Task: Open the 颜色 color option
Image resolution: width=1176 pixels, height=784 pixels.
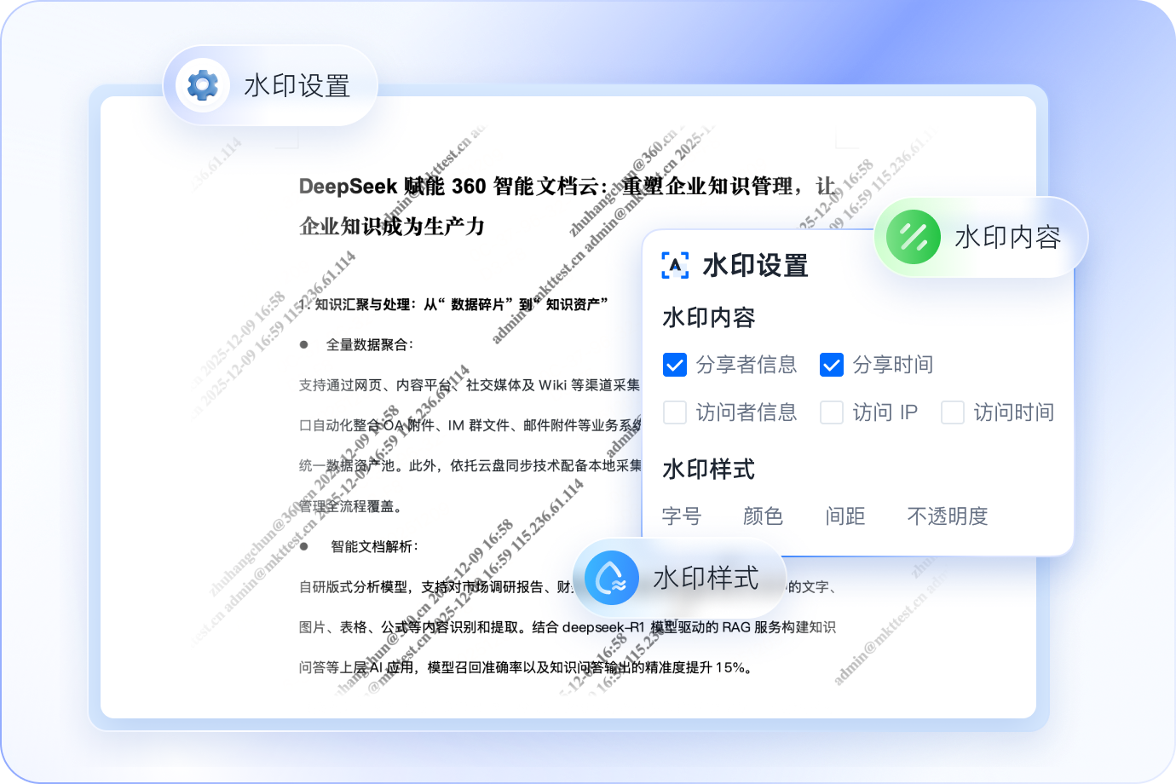Action: tap(763, 516)
